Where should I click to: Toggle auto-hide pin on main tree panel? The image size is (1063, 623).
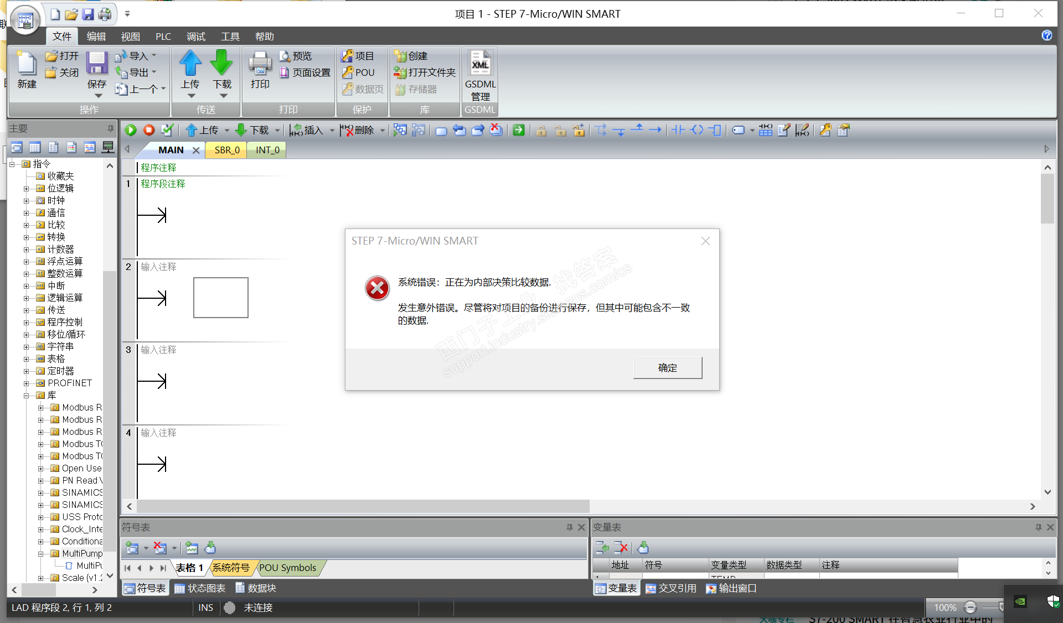tap(110, 128)
